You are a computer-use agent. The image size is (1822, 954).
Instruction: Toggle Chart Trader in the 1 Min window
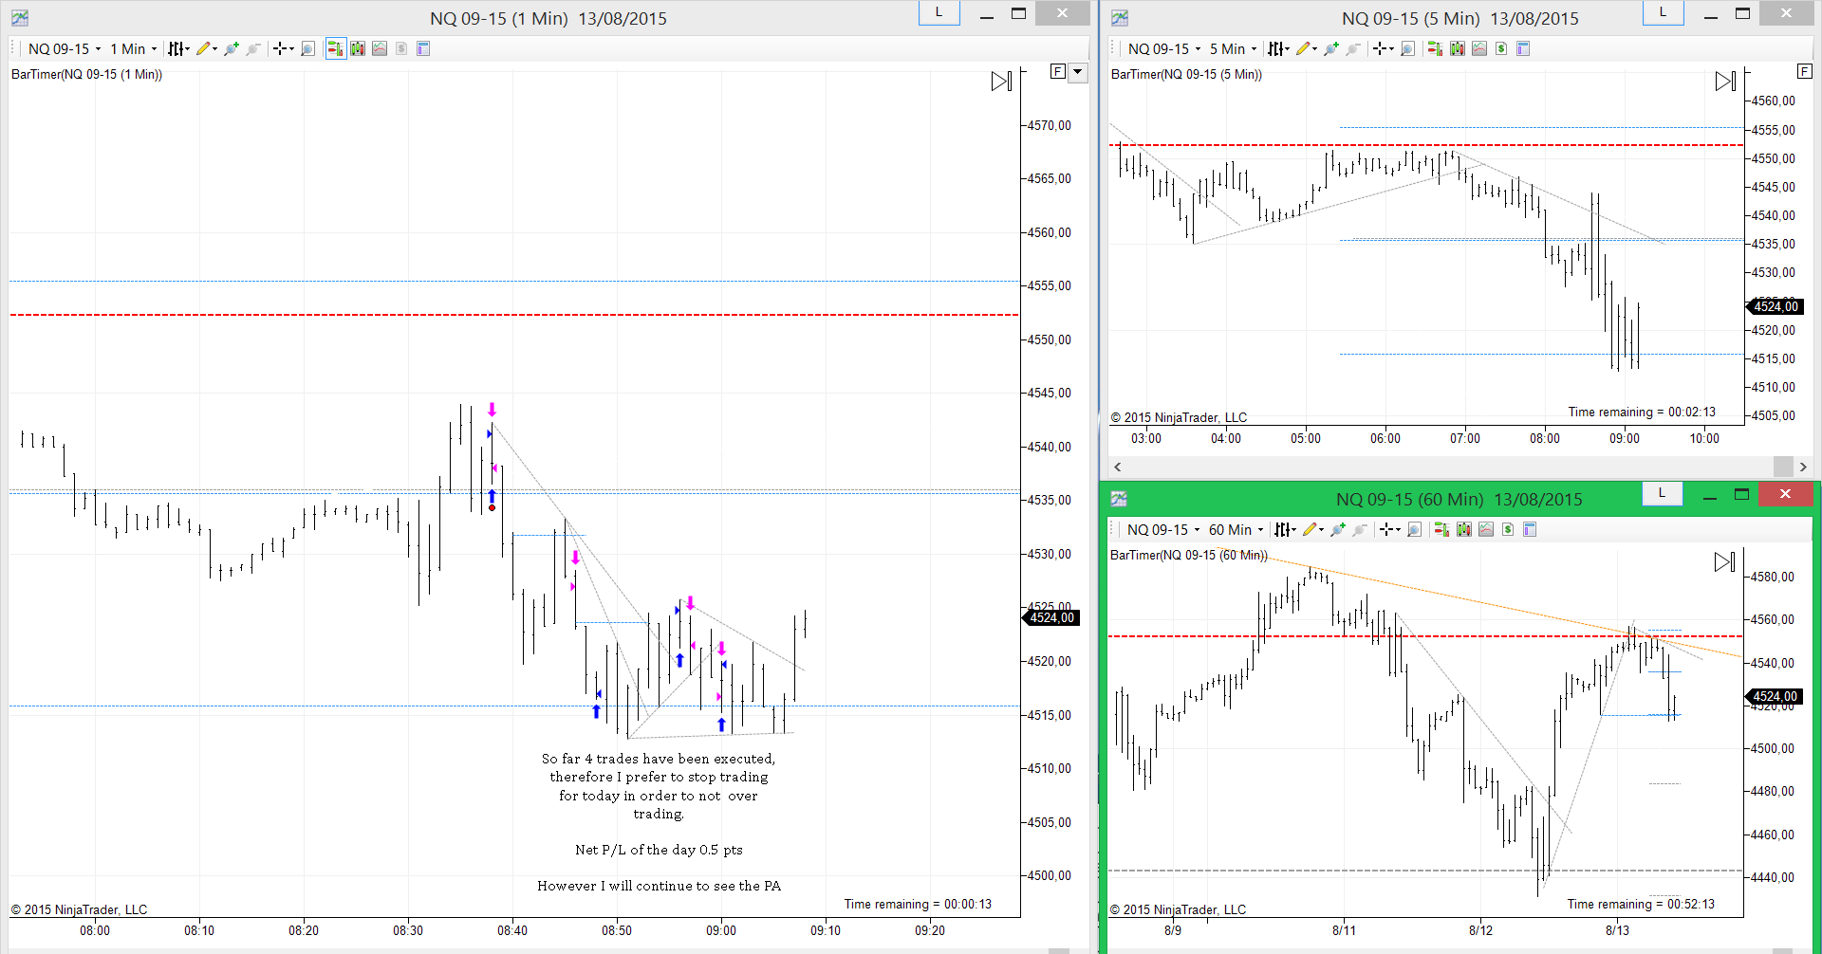coord(335,48)
